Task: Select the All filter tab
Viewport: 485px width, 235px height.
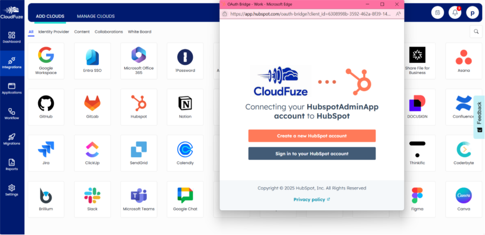Action: pyautogui.click(x=31, y=32)
